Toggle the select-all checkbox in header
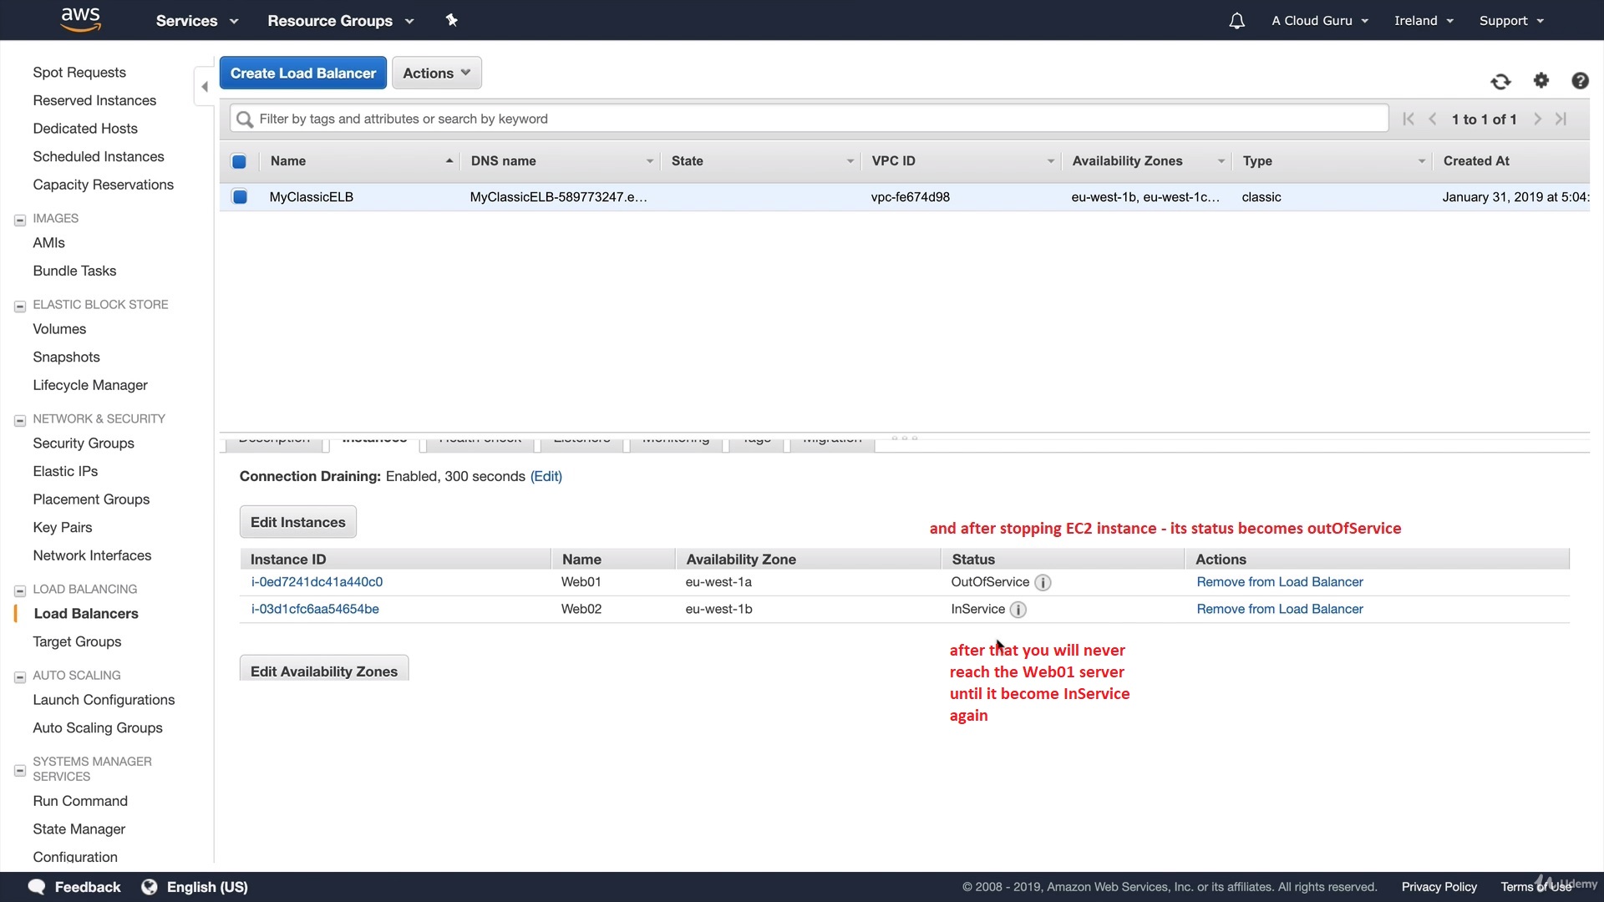Image resolution: width=1604 pixels, height=902 pixels. coord(239,161)
